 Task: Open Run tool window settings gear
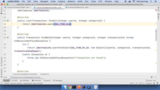152,77
